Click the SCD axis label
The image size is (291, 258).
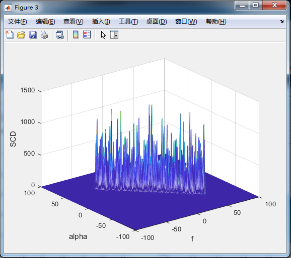pos(13,139)
